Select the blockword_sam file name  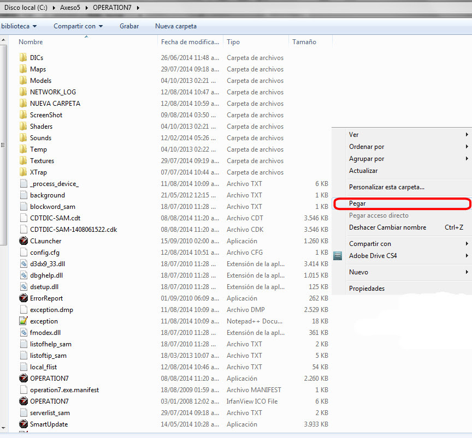click(52, 207)
